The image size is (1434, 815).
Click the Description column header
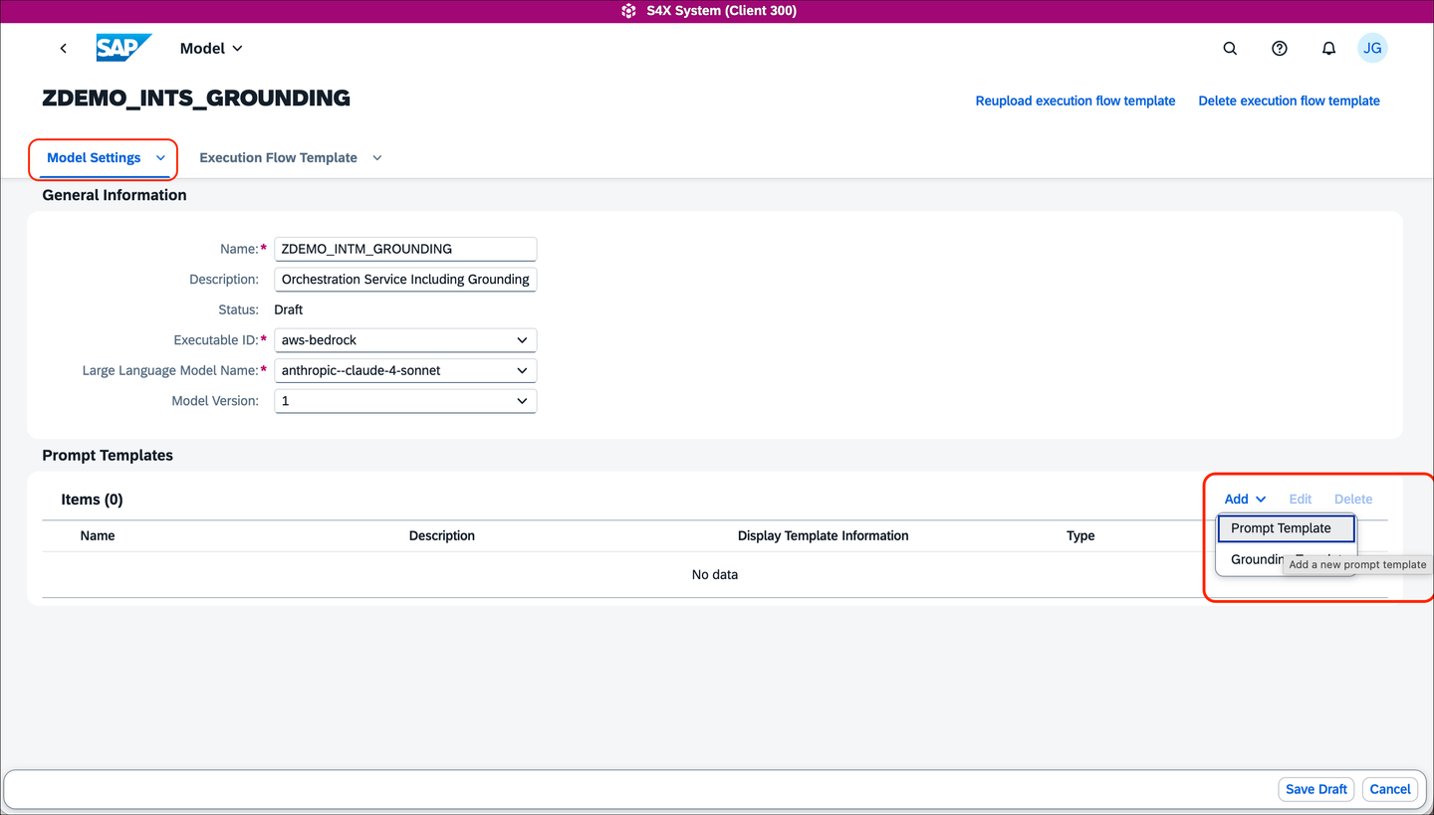pyautogui.click(x=441, y=535)
